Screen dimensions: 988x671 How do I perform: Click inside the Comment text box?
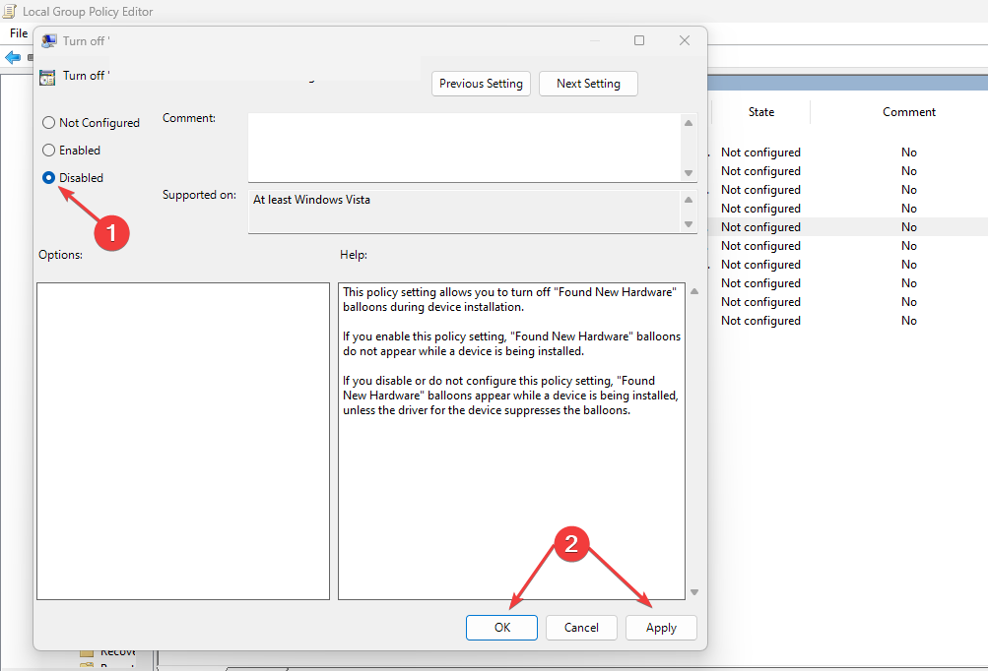(464, 148)
